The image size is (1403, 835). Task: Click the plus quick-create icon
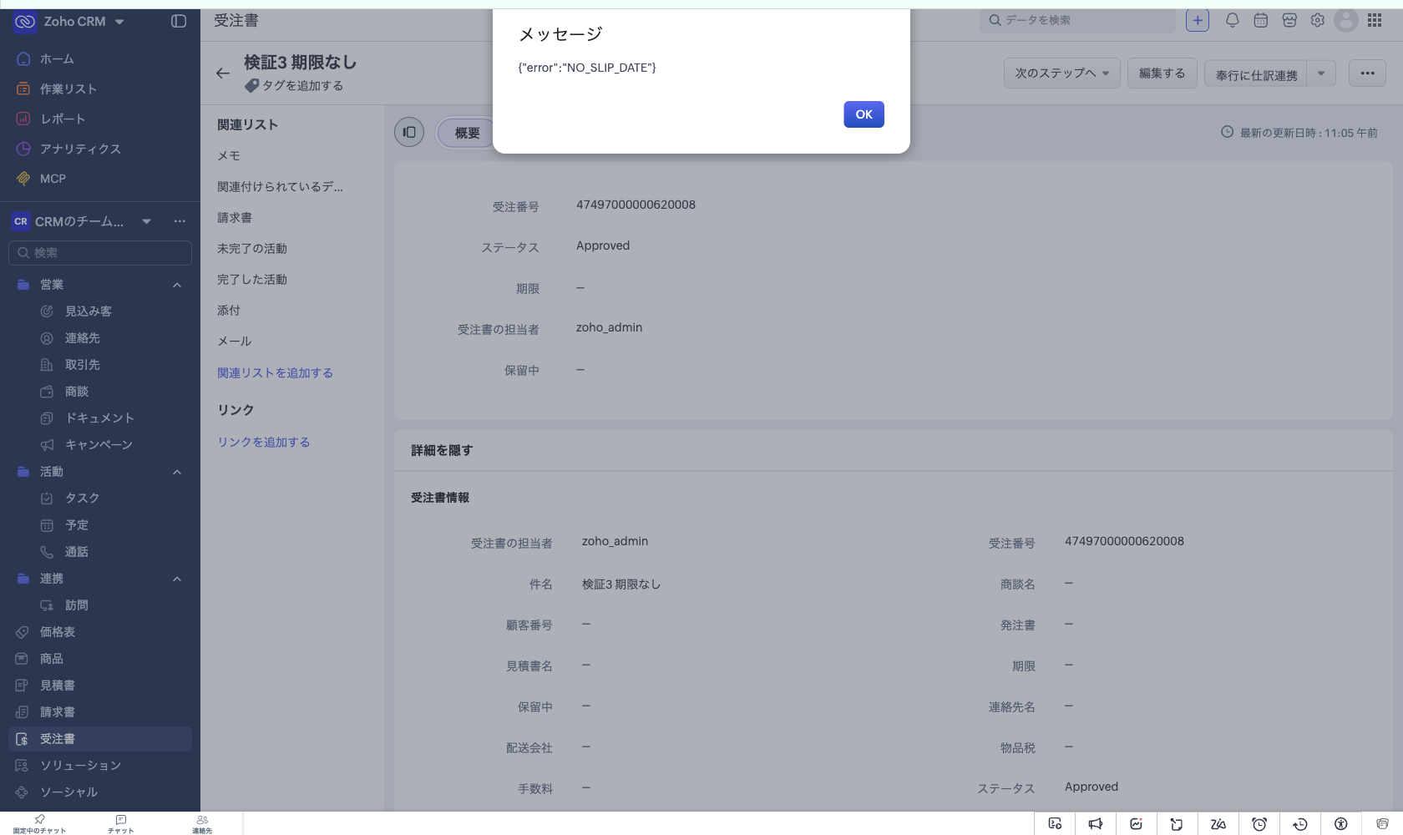[1198, 21]
